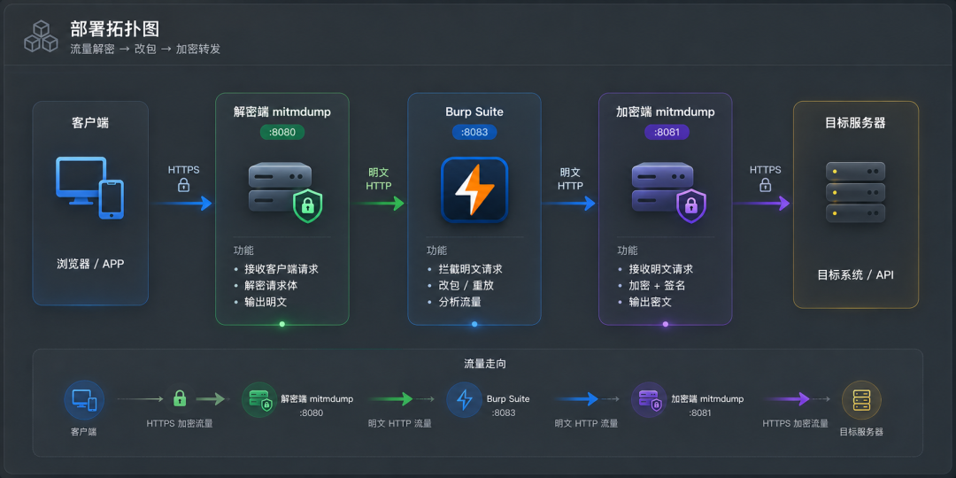956x478 pixels.
Task: Click the round 客户端 icon in flow row
Action: (84, 400)
